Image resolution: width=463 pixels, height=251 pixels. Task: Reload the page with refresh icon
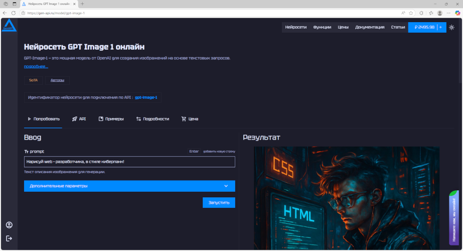coord(14,13)
